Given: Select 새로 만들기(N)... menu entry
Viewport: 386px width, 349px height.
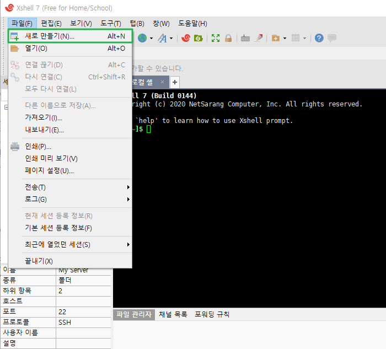Looking at the screenshot, I should [71, 36].
